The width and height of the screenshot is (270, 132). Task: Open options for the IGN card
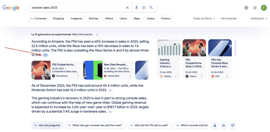227,76
